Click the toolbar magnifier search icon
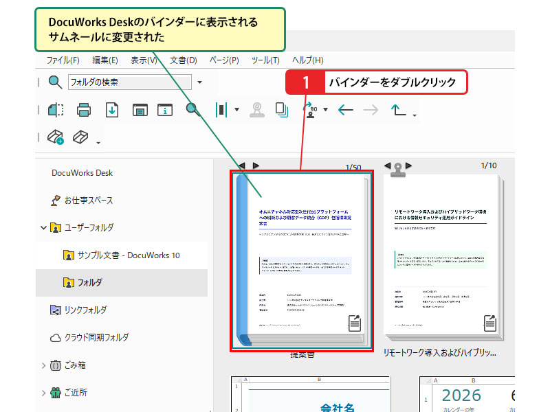This screenshot has width=550, height=412. click(192, 109)
